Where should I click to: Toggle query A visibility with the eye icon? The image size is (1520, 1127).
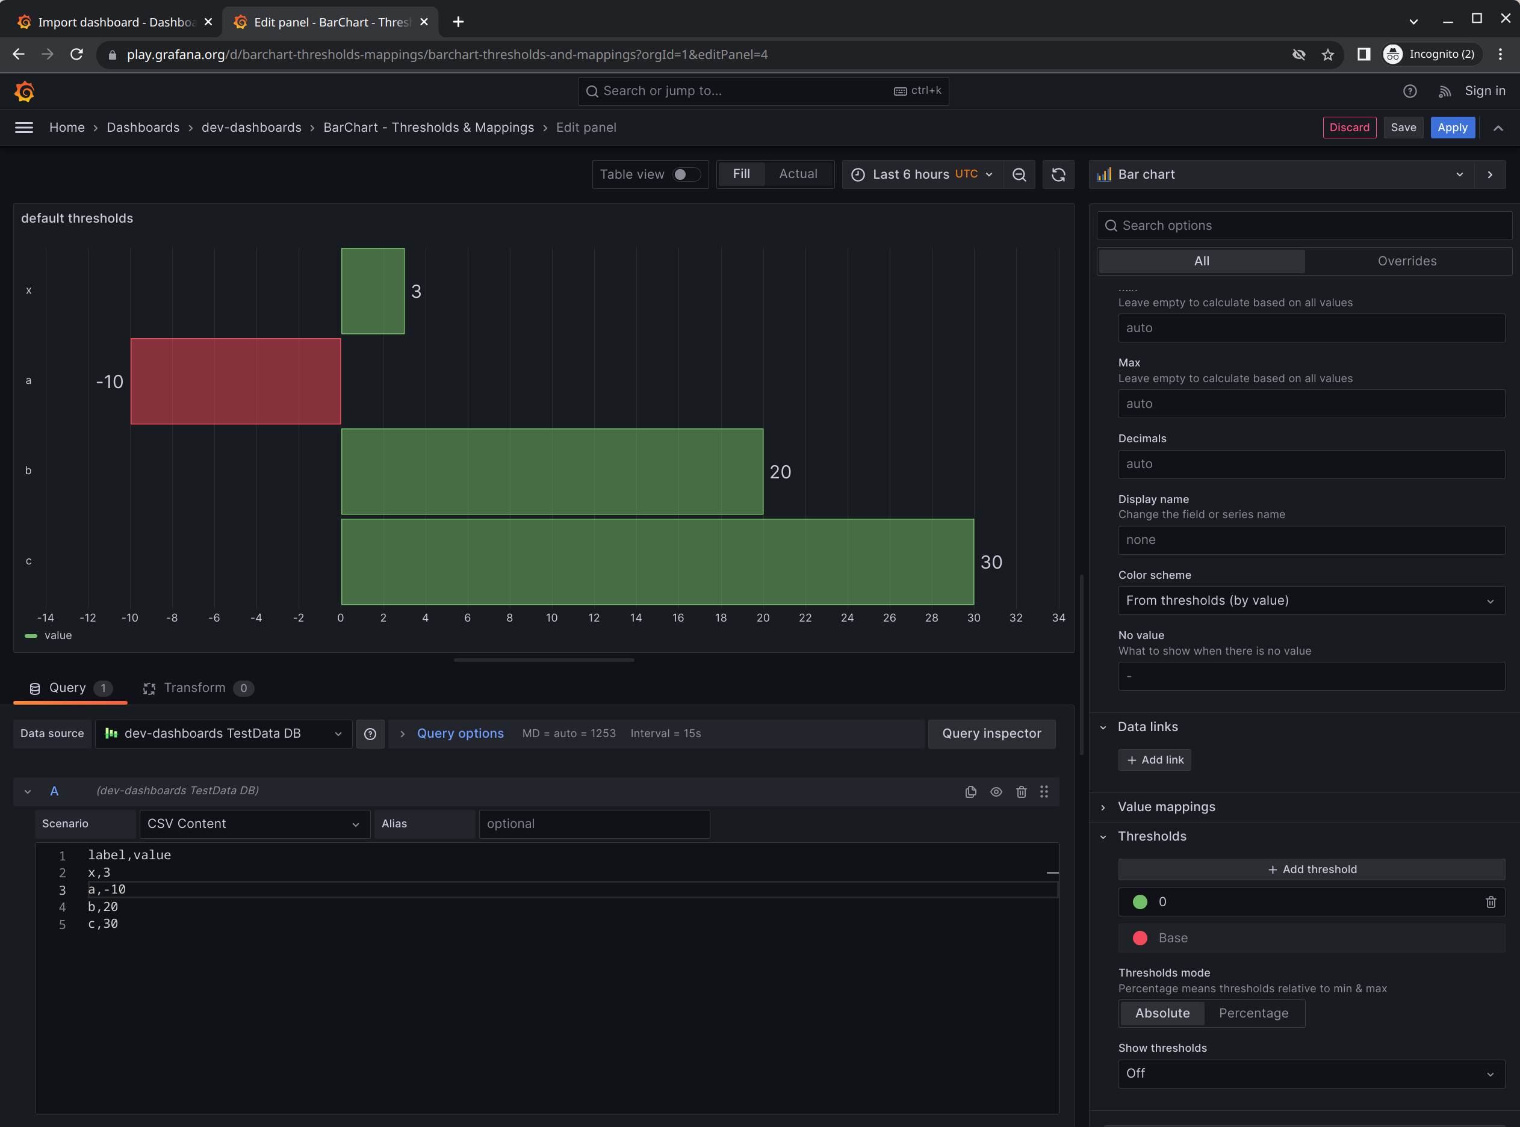click(996, 791)
